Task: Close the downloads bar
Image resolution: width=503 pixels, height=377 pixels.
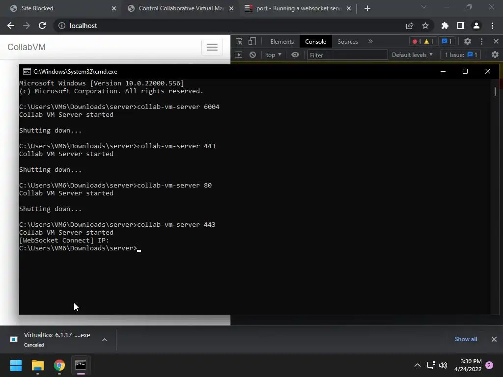Action: [x=494, y=339]
